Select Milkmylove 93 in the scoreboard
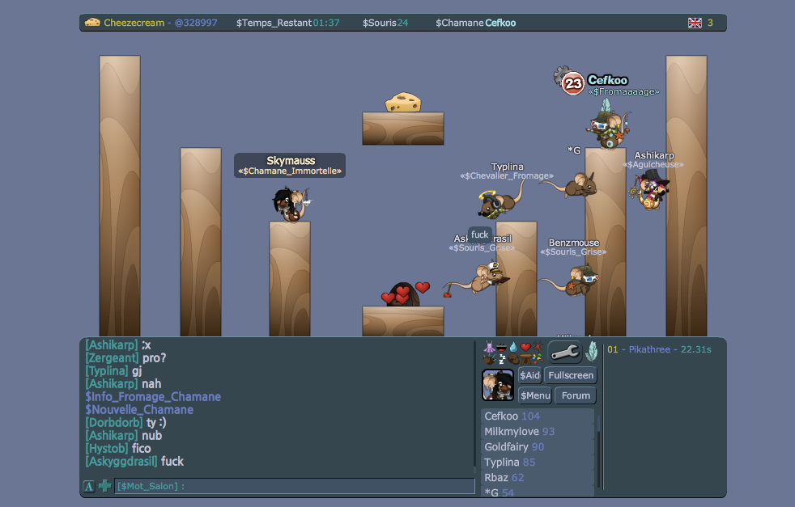 click(x=538, y=432)
